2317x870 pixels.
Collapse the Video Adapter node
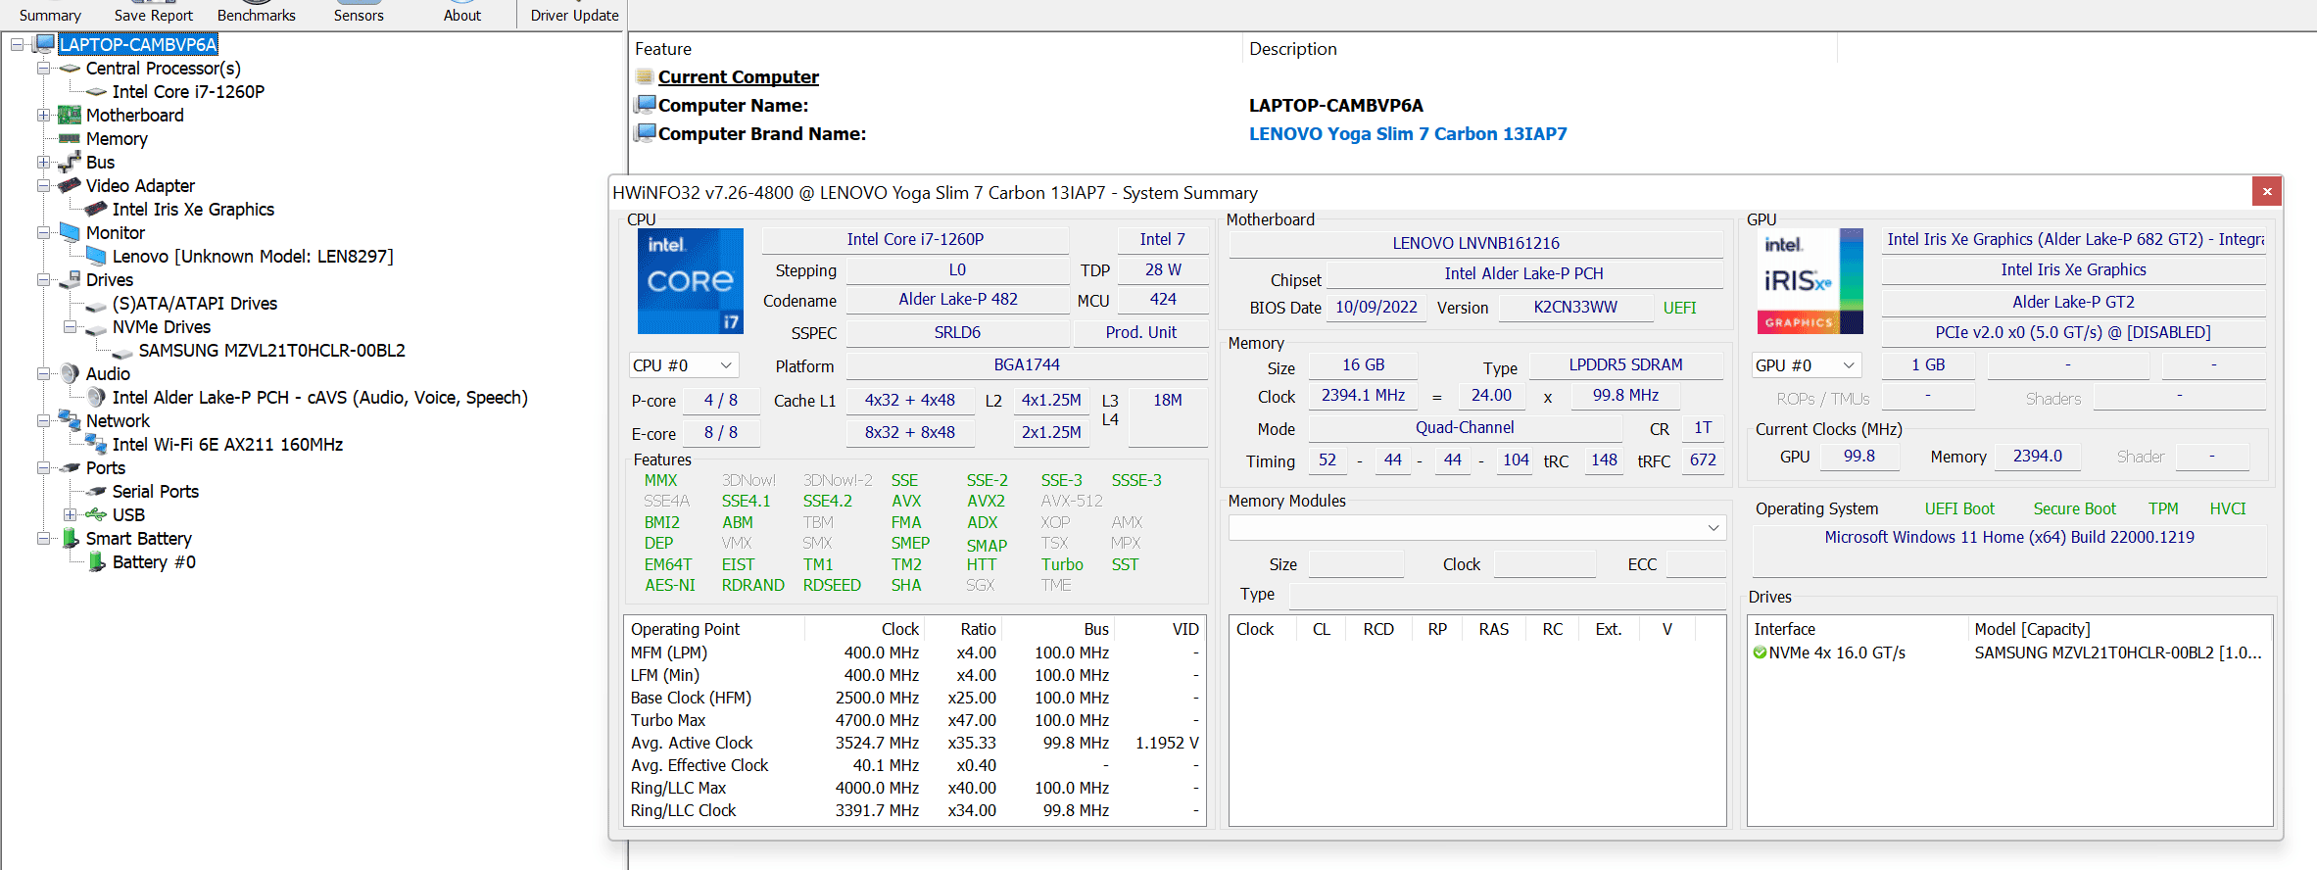coord(43,186)
